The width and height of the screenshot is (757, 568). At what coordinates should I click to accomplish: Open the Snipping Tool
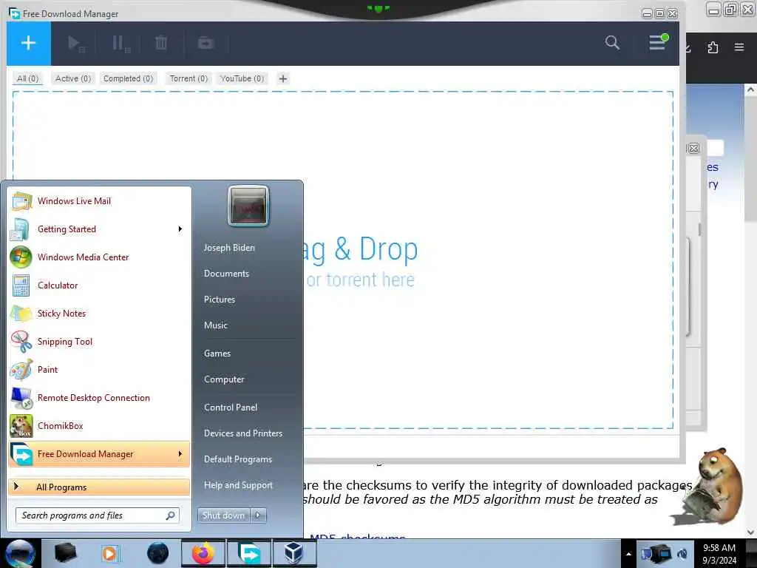tap(99, 342)
